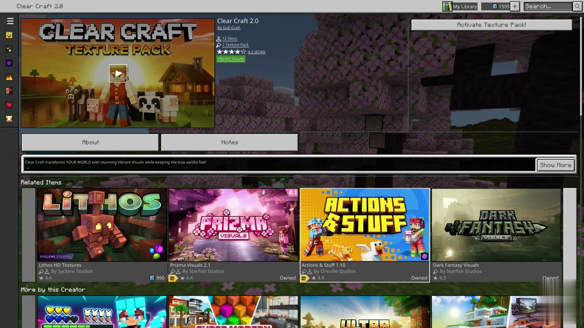This screenshot has width=584, height=328.
Task: Open the About tab
Action: tap(90, 142)
